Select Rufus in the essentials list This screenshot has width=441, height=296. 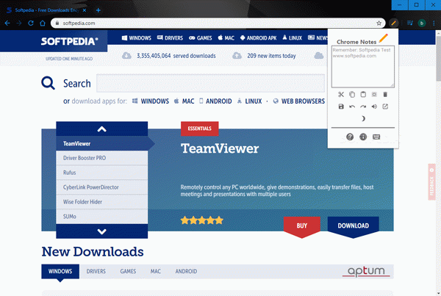tap(102, 173)
